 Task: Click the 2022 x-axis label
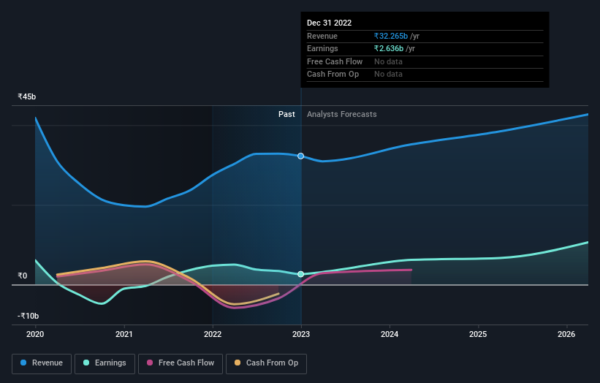(213, 334)
